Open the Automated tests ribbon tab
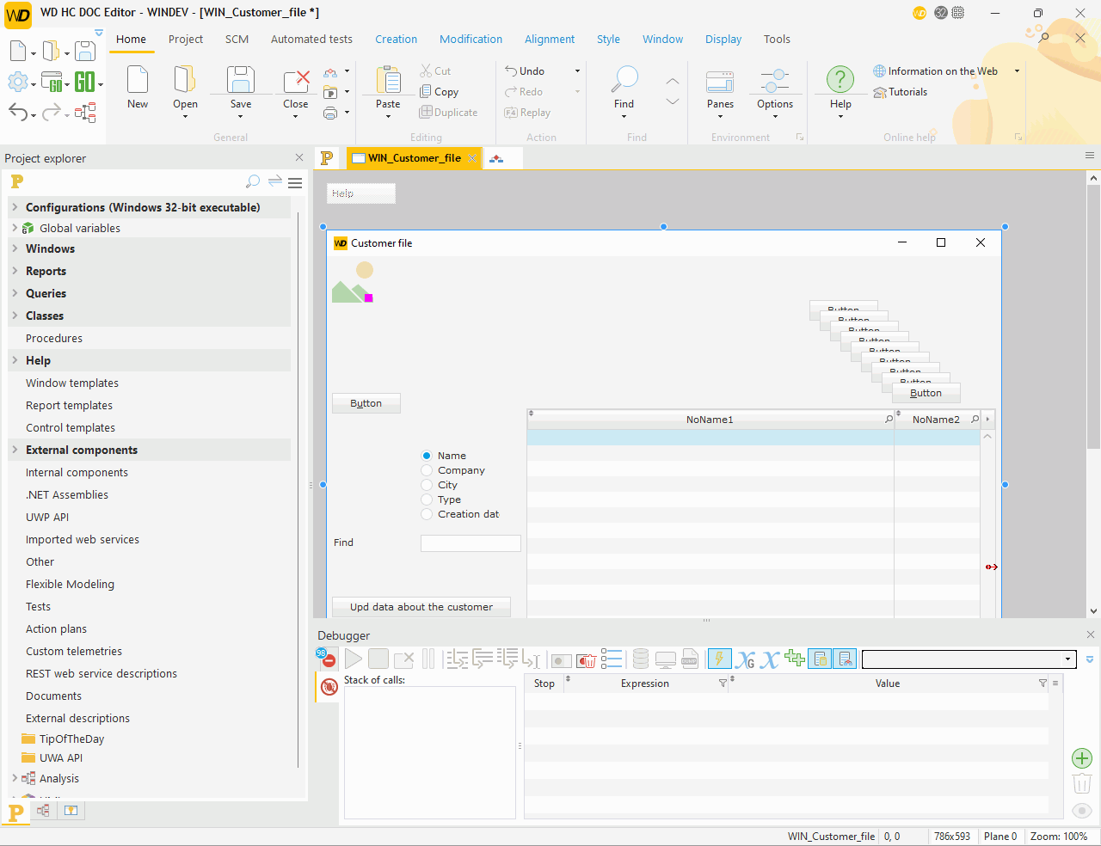Image resolution: width=1101 pixels, height=846 pixels. pyautogui.click(x=311, y=40)
